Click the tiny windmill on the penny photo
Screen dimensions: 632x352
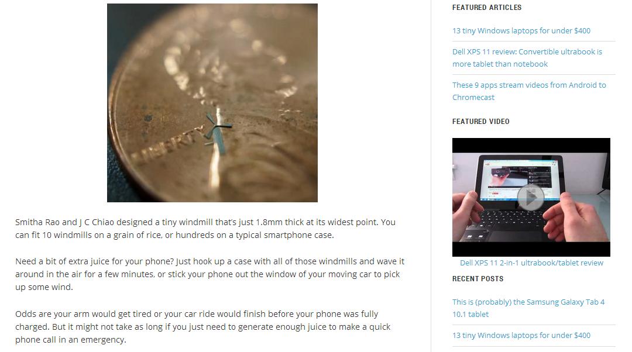[x=217, y=132]
